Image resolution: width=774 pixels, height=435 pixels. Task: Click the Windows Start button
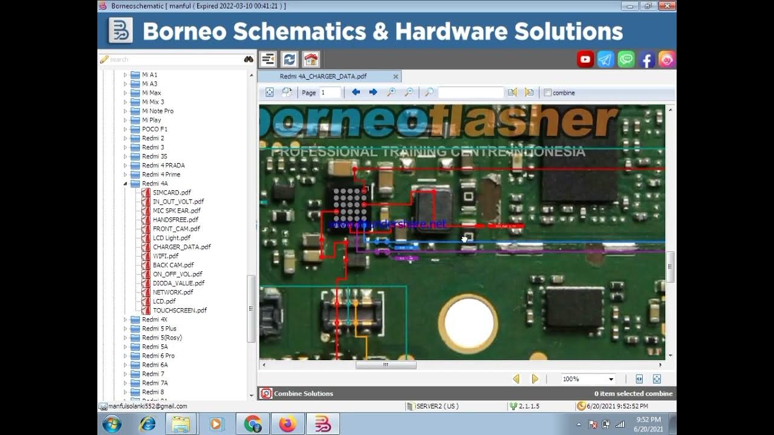(112, 424)
